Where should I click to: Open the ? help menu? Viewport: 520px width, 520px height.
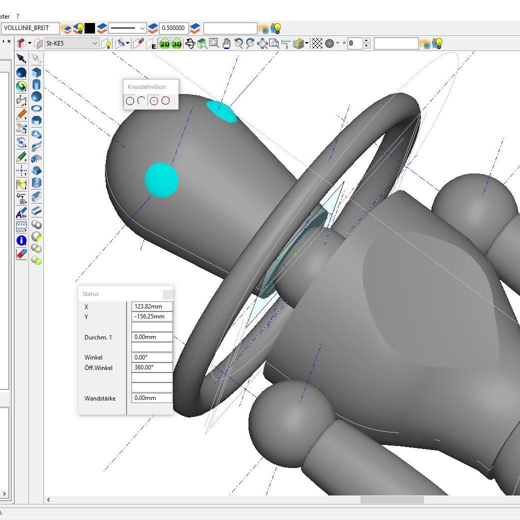coord(18,16)
